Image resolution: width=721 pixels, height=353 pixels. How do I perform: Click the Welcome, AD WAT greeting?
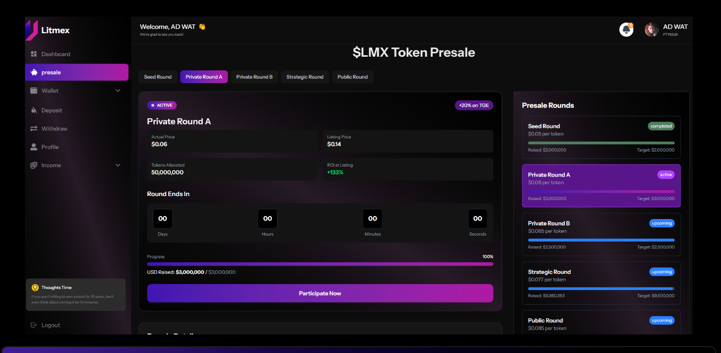point(173,27)
